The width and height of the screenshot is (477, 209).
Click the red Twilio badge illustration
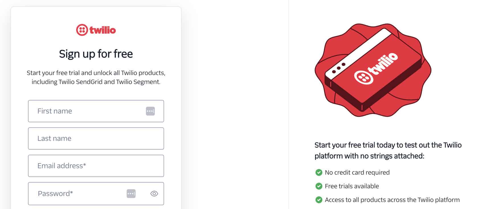pos(373,70)
